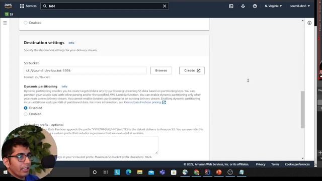Open Microsoft Edge from taskbar
The height and width of the screenshot is (181, 322).
pos(129,172)
